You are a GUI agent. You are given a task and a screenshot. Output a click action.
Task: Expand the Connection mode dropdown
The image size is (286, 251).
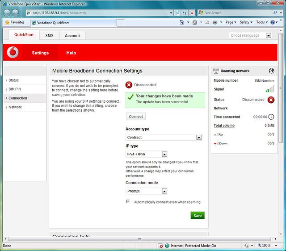pos(164,191)
